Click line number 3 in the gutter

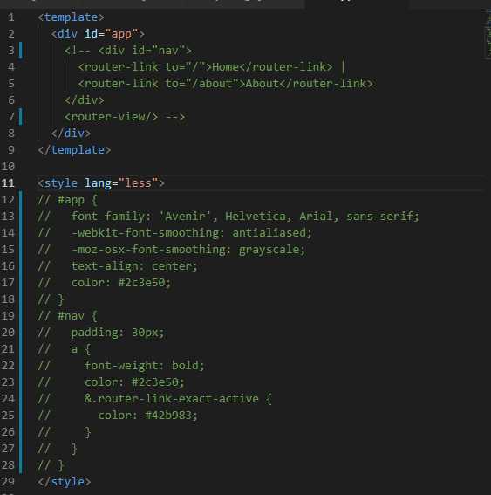11,50
